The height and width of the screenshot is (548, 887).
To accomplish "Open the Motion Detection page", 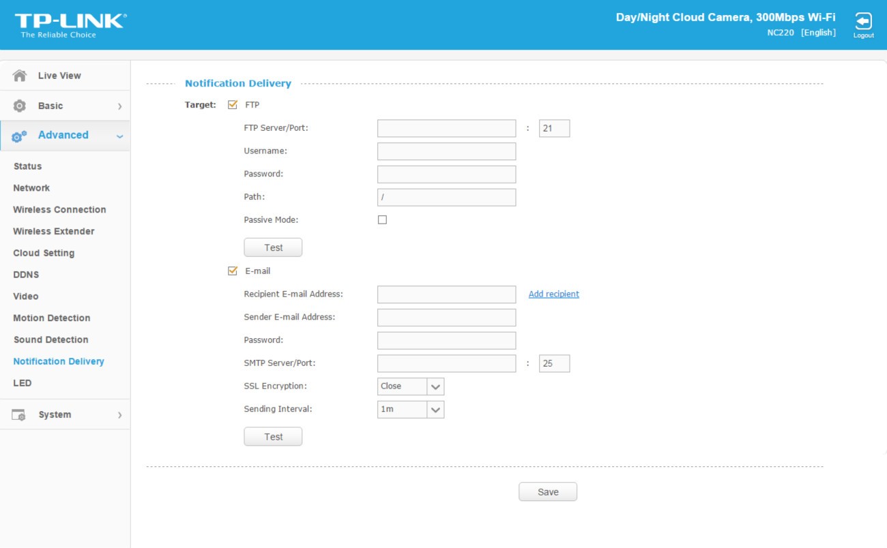I will 51,318.
